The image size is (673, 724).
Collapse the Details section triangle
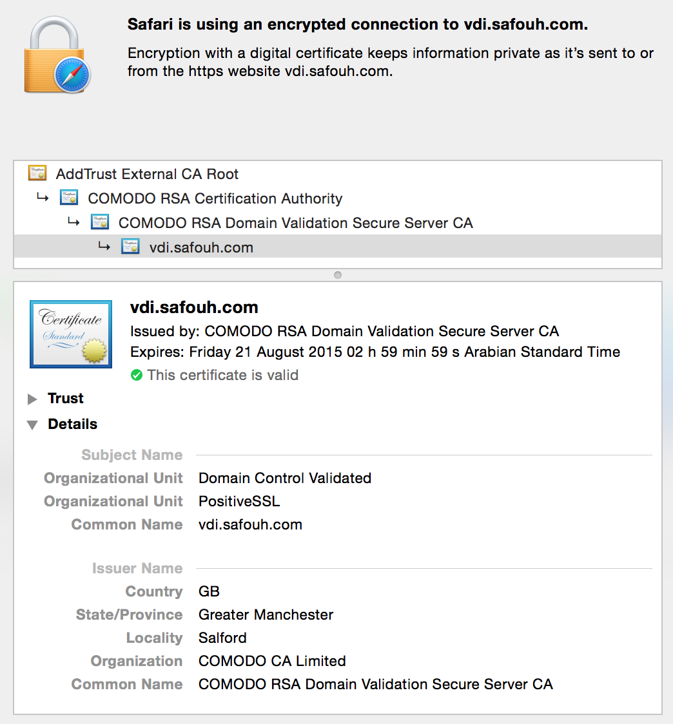tap(32, 424)
